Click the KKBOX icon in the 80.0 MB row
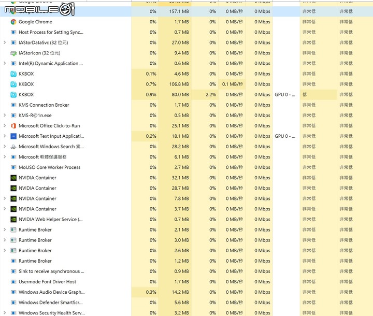The height and width of the screenshot is (316, 373). 13,94
